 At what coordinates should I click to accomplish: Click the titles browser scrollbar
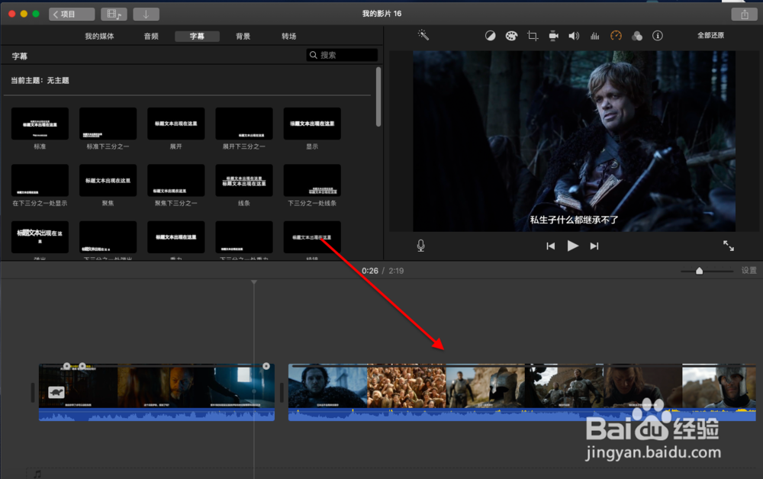(x=378, y=97)
